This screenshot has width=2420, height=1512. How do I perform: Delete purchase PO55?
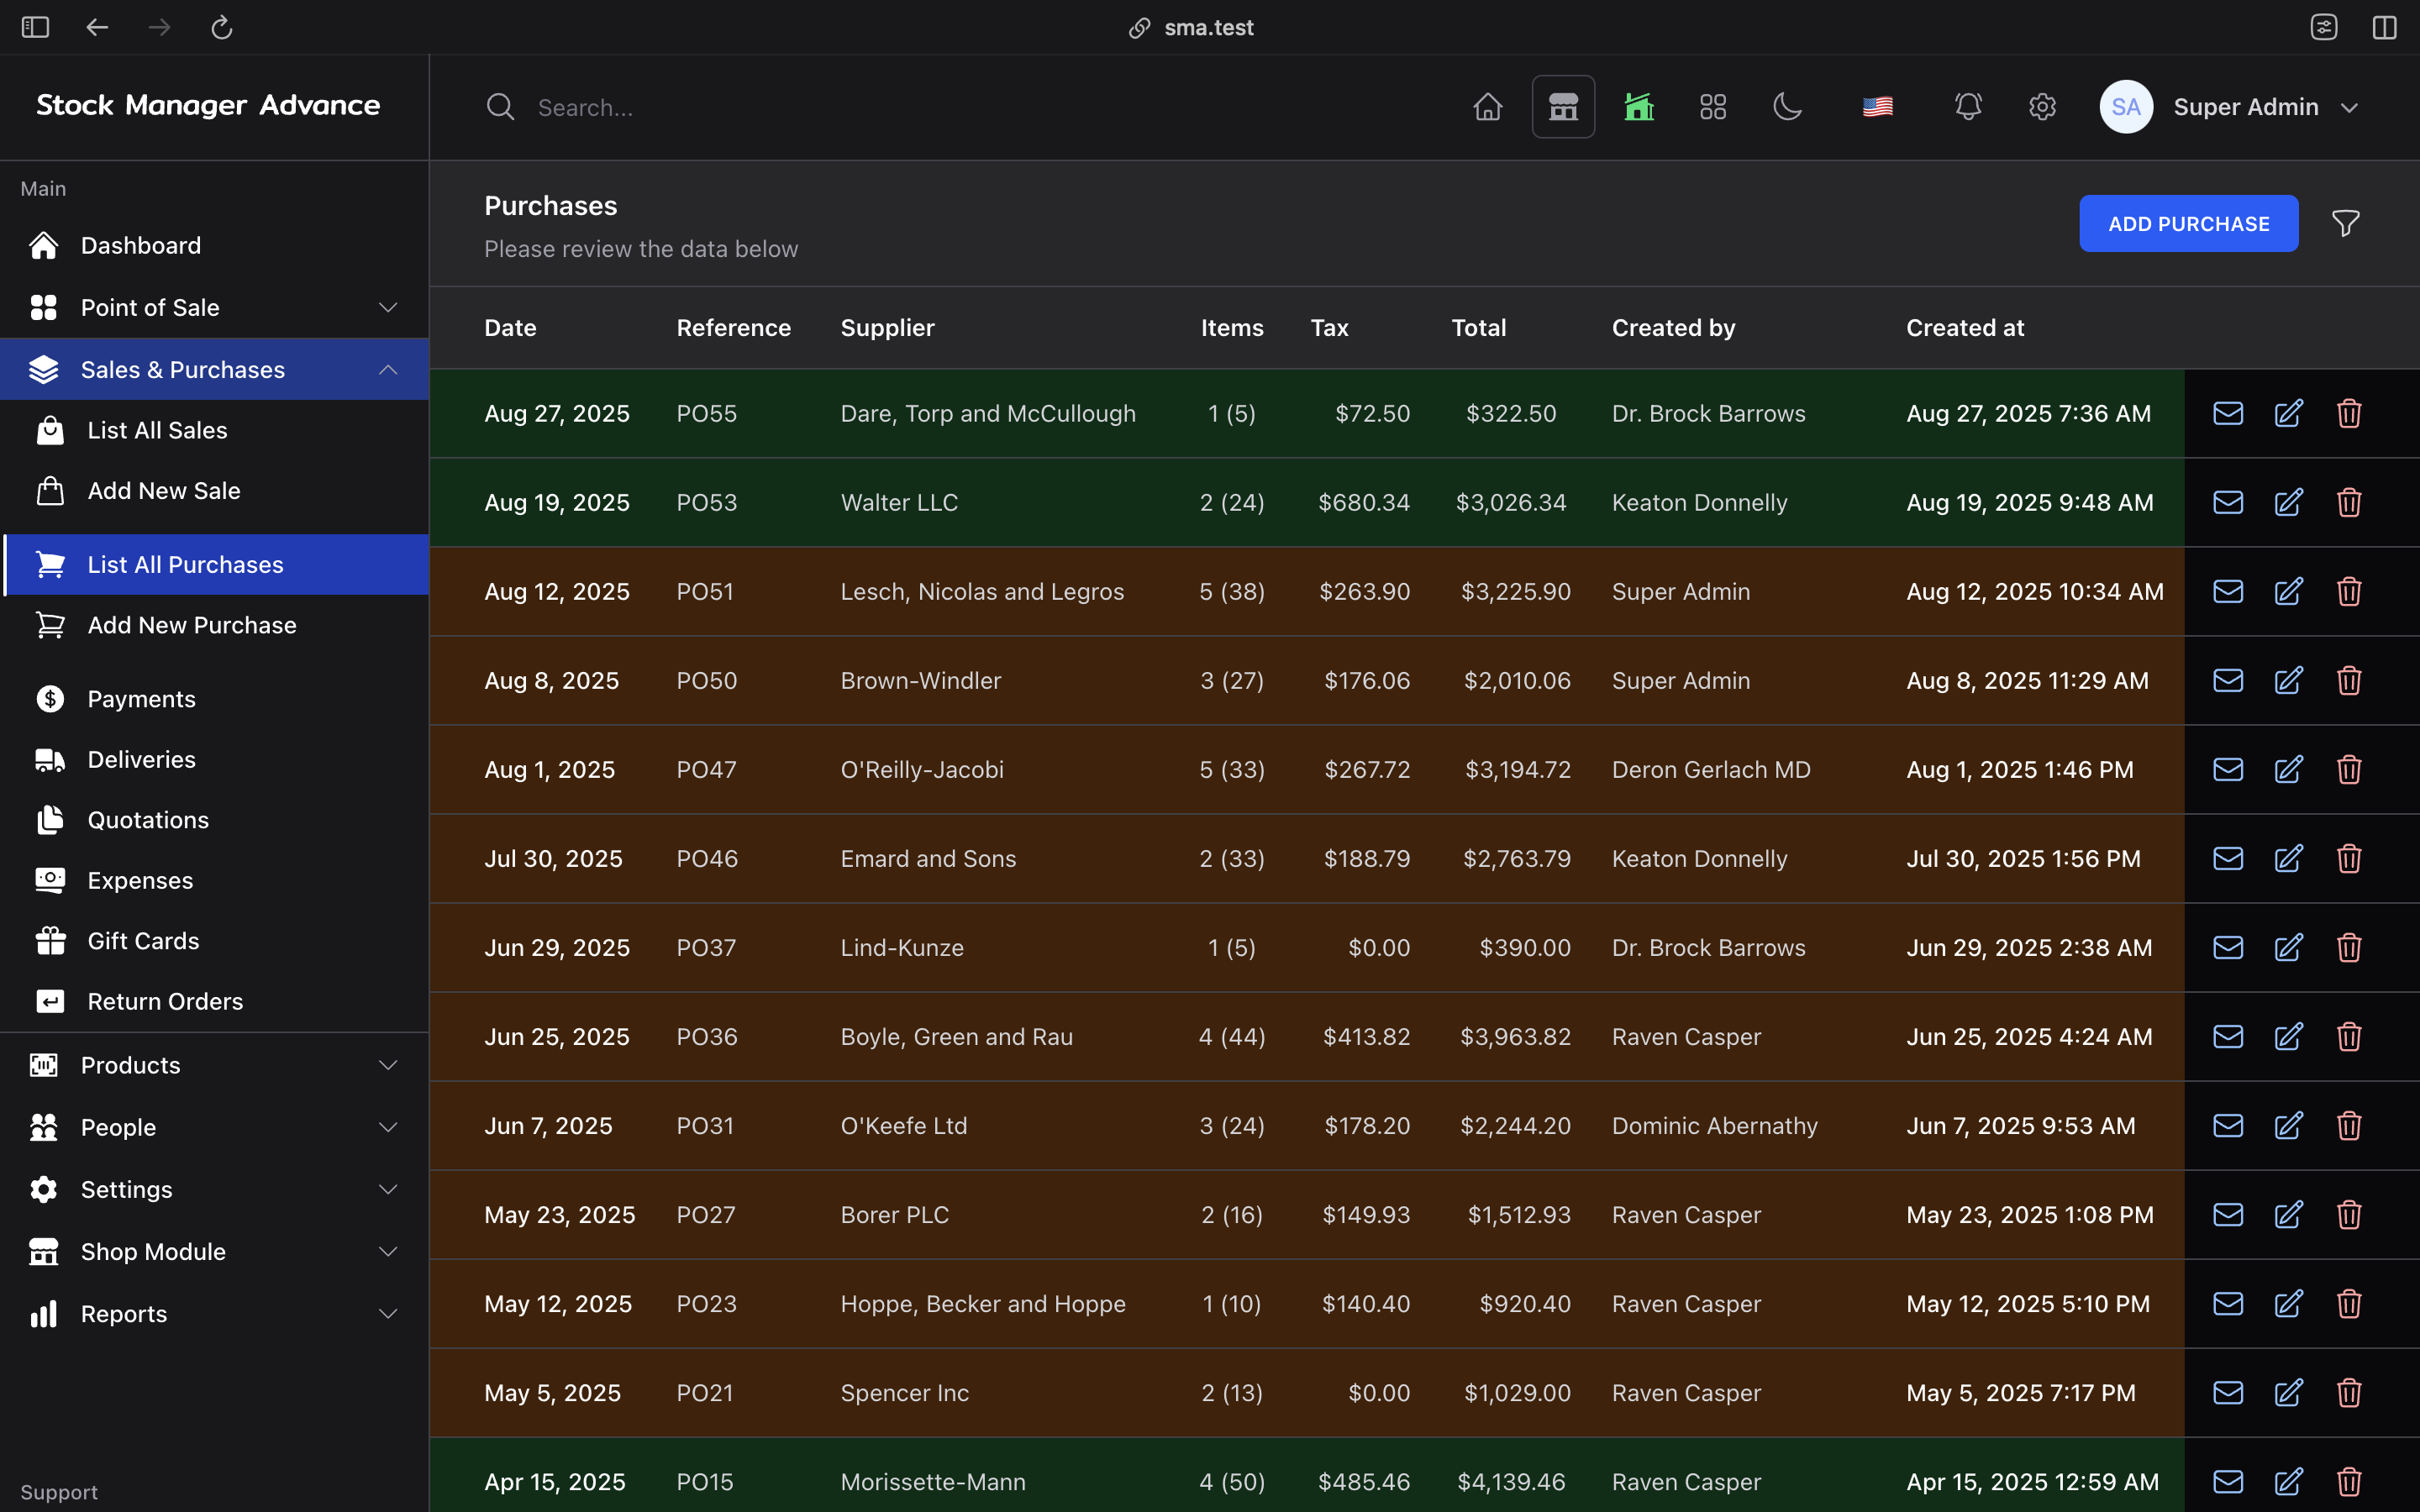coord(2349,413)
